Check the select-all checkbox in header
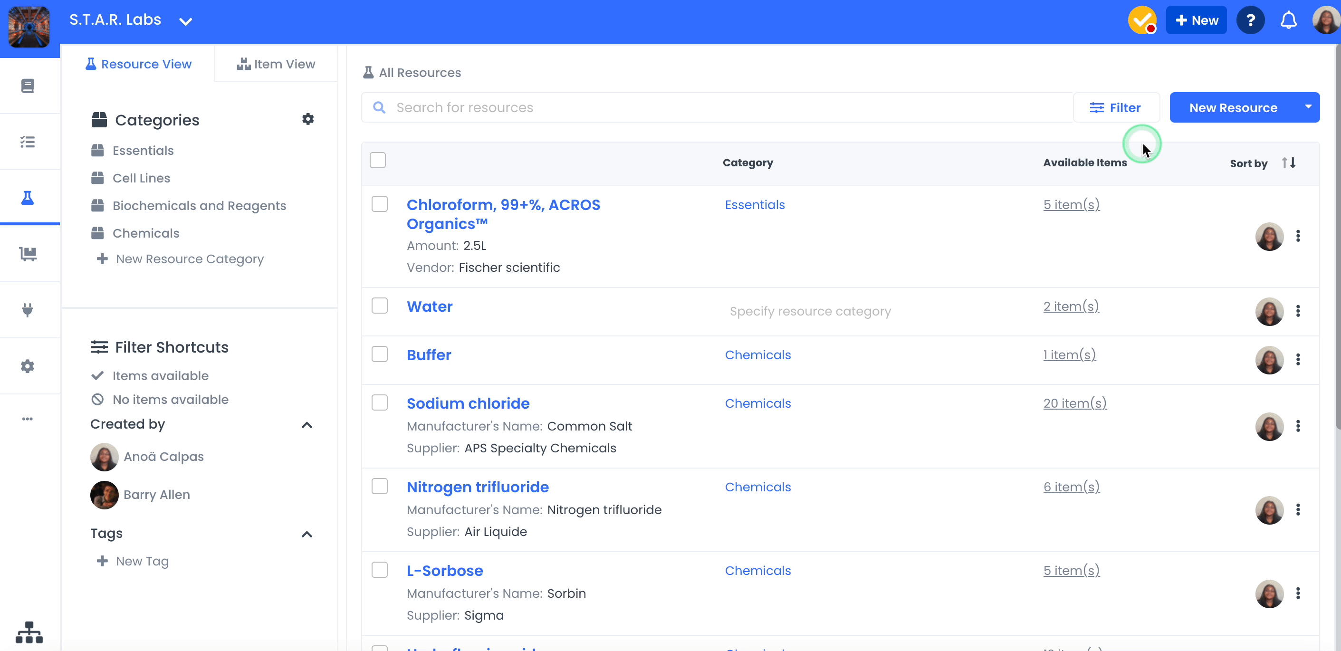The height and width of the screenshot is (651, 1341). pyautogui.click(x=378, y=160)
